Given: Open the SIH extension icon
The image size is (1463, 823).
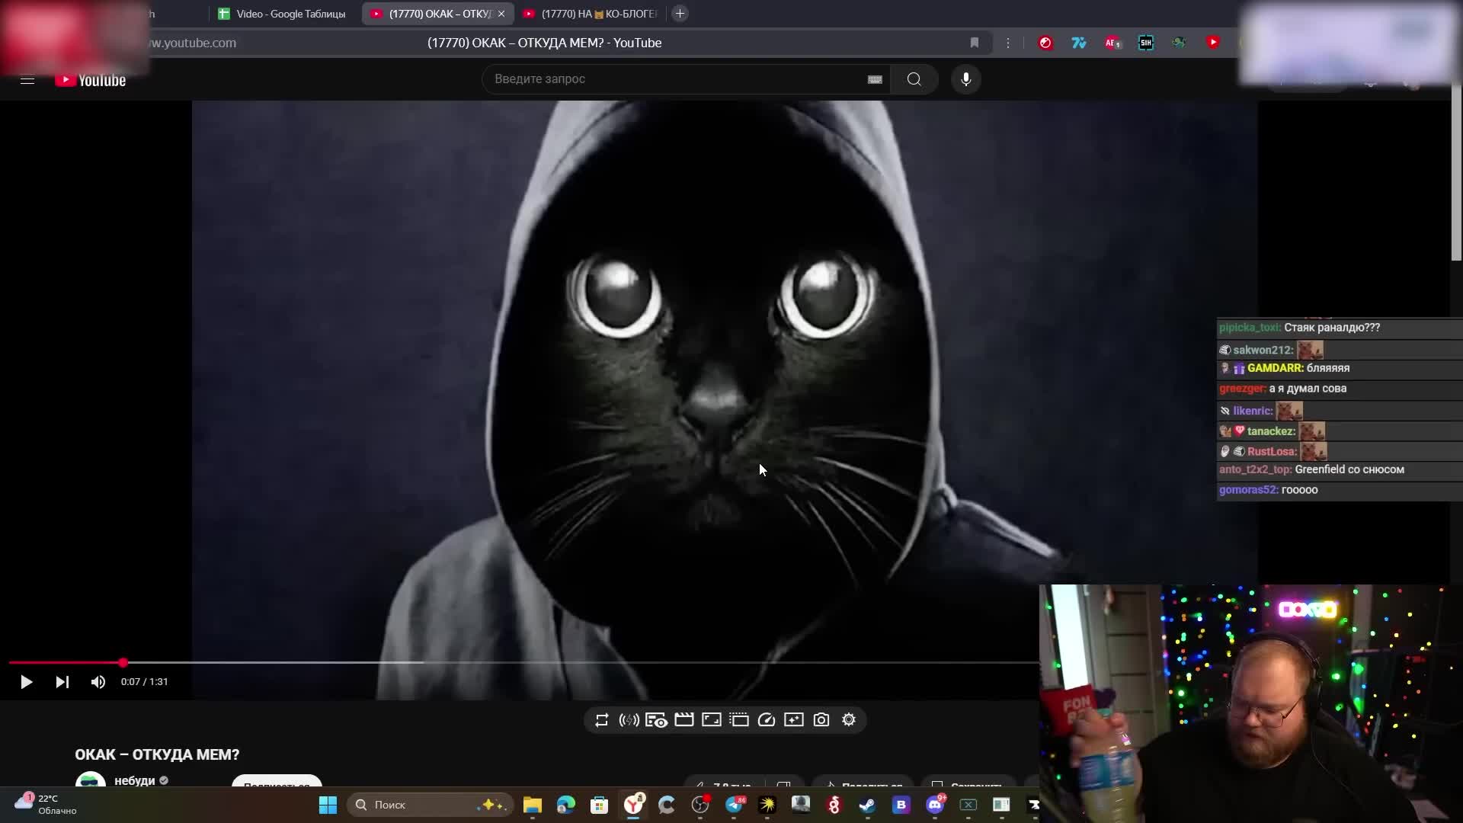Looking at the screenshot, I should [1146, 43].
